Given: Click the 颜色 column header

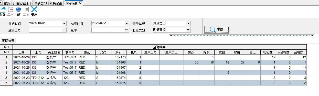Looking at the screenshot, I should point(87,52).
